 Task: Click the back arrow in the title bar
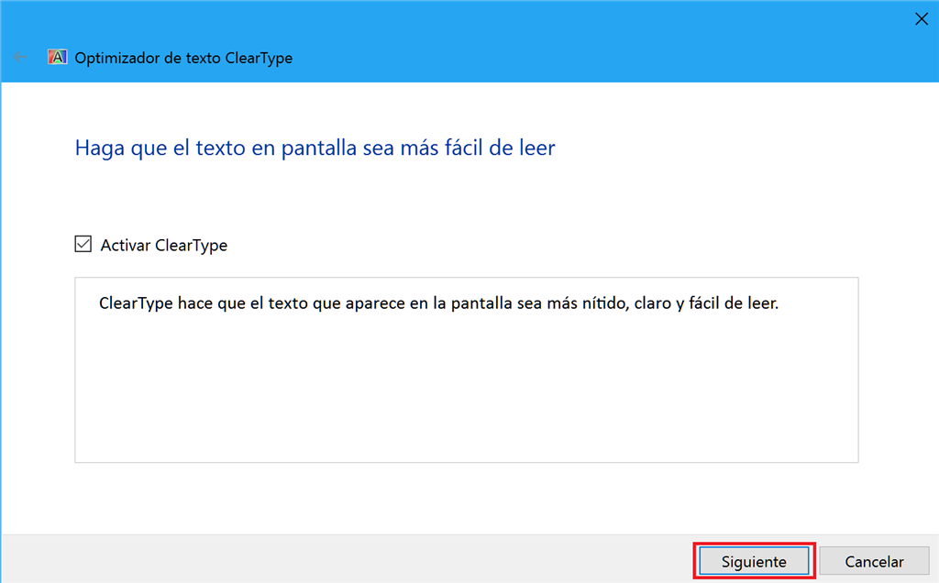[20, 58]
